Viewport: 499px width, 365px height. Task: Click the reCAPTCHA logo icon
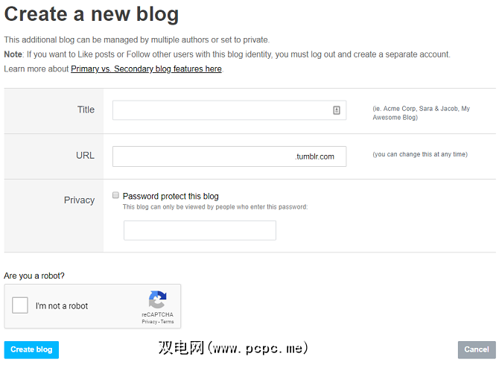point(157,300)
